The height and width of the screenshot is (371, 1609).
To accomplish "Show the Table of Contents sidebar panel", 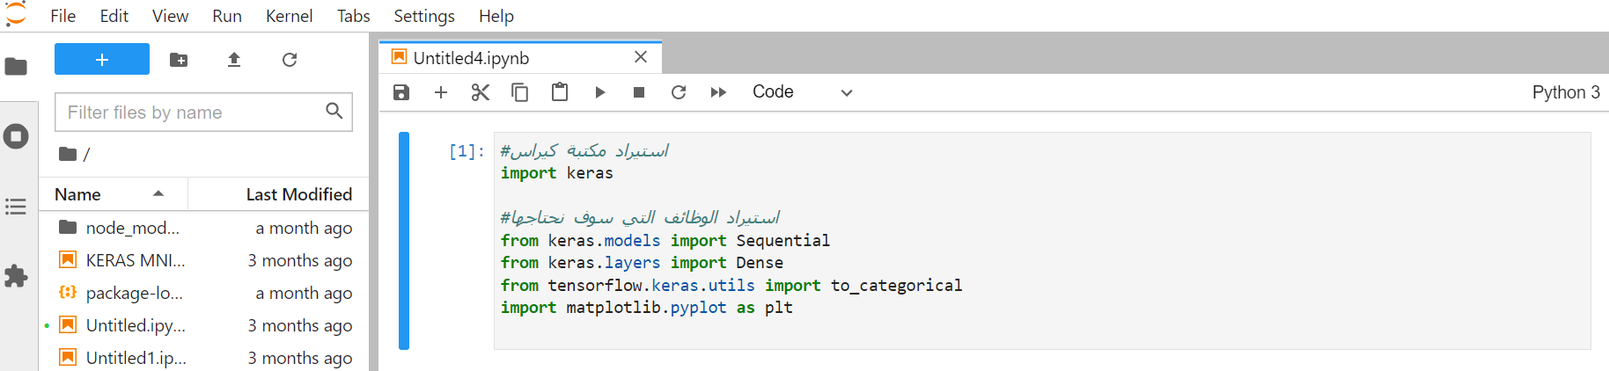I will (x=17, y=207).
